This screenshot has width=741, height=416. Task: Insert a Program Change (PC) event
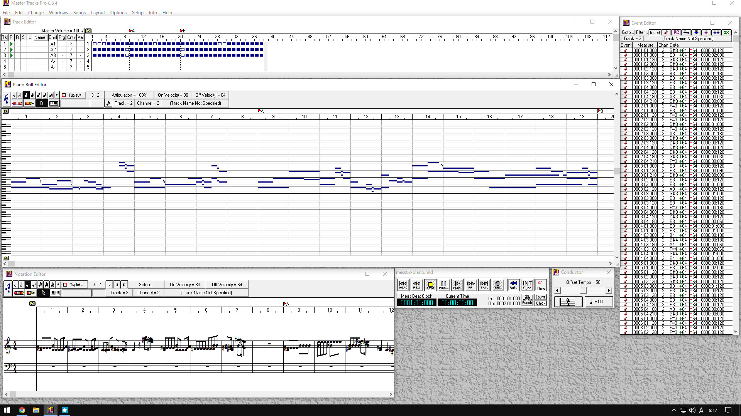tap(676, 32)
